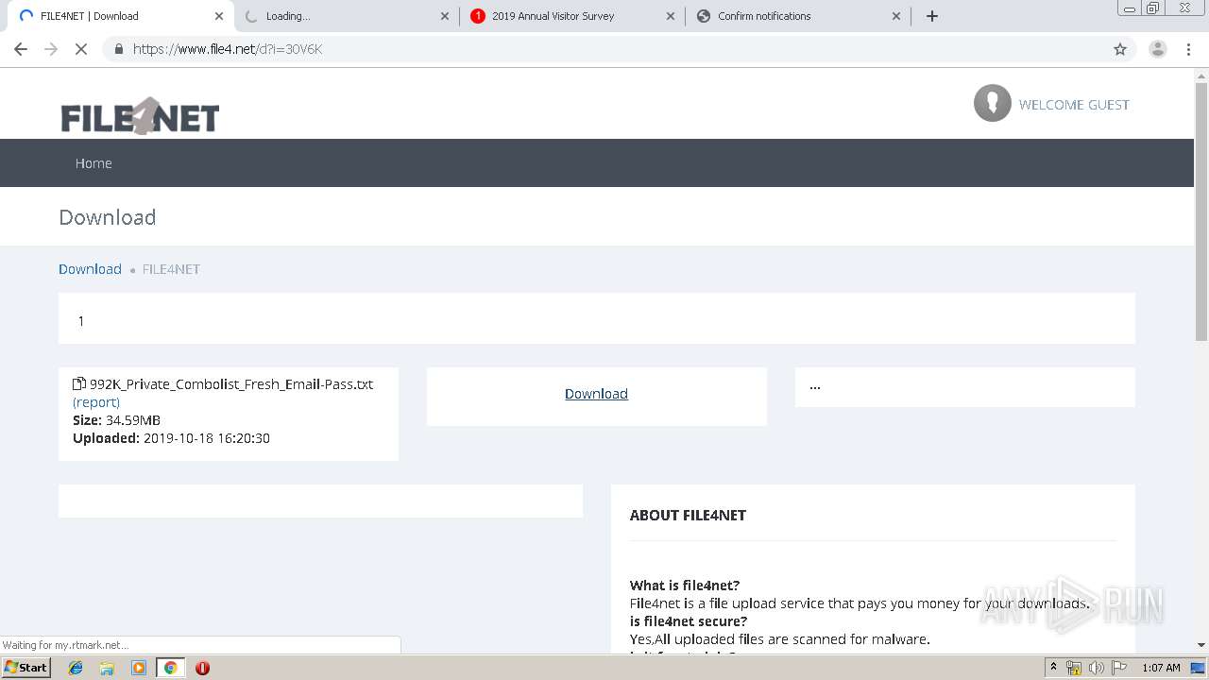Switch to 2019 Annual Visitor Survey tab
The image size is (1209, 680).
click(571, 16)
